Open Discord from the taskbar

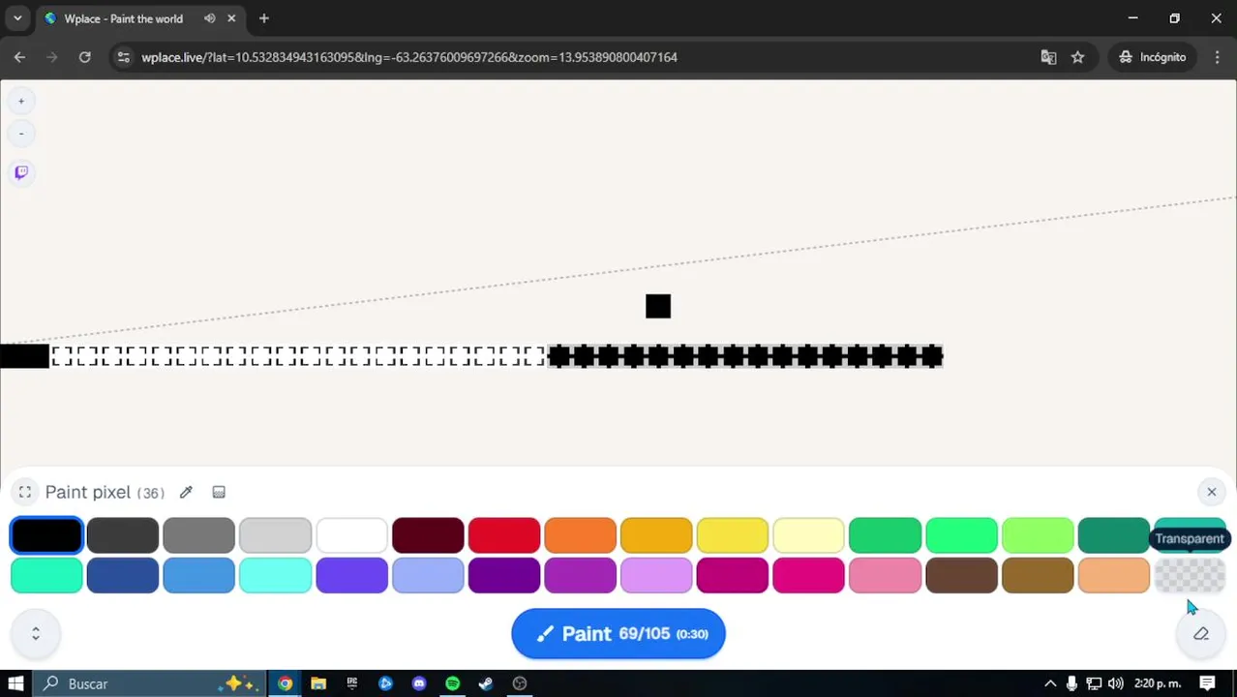click(419, 683)
